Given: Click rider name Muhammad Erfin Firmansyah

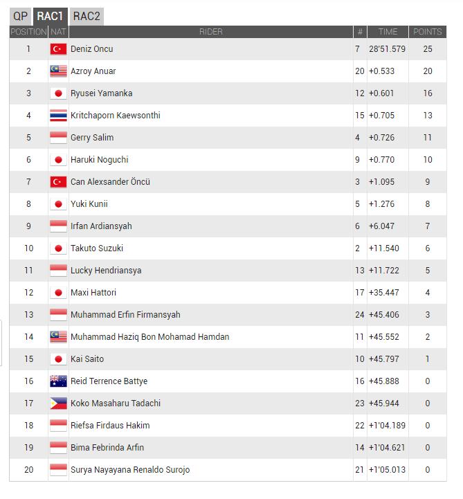Looking at the screenshot, I should (125, 315).
